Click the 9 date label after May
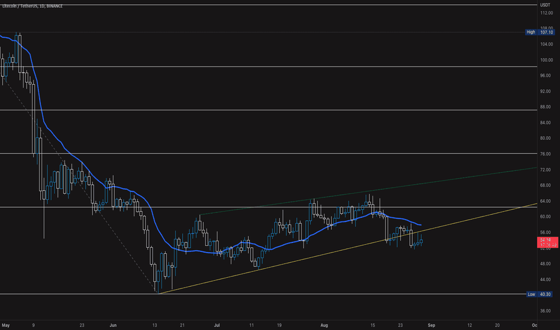This screenshot has width=560, height=330. [x=33, y=325]
